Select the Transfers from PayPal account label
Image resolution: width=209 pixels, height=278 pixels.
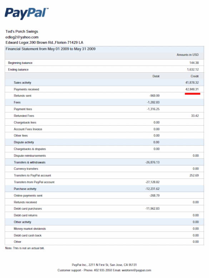34,182
